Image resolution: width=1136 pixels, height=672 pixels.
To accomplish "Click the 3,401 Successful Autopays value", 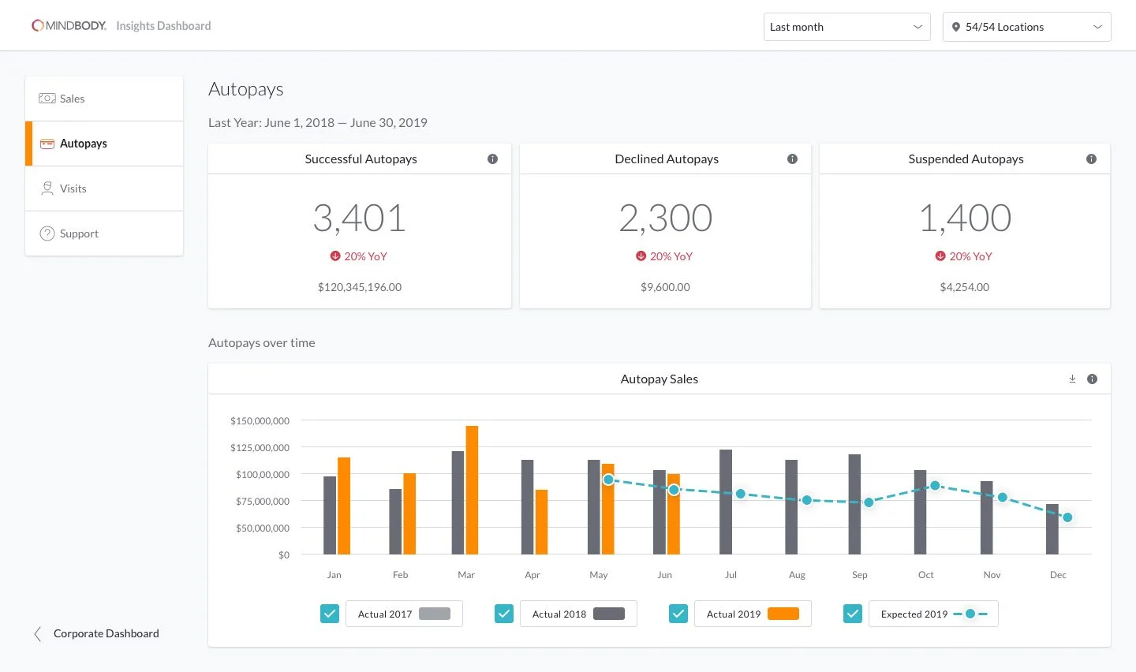I will [x=360, y=218].
